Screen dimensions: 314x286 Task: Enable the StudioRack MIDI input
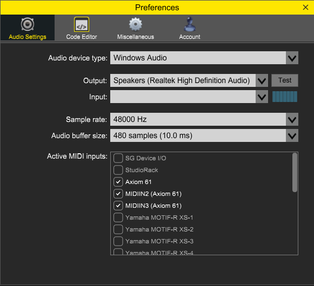[x=118, y=170]
